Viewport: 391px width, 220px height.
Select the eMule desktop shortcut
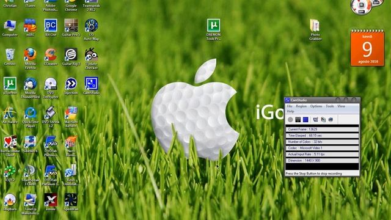[x=51, y=202]
